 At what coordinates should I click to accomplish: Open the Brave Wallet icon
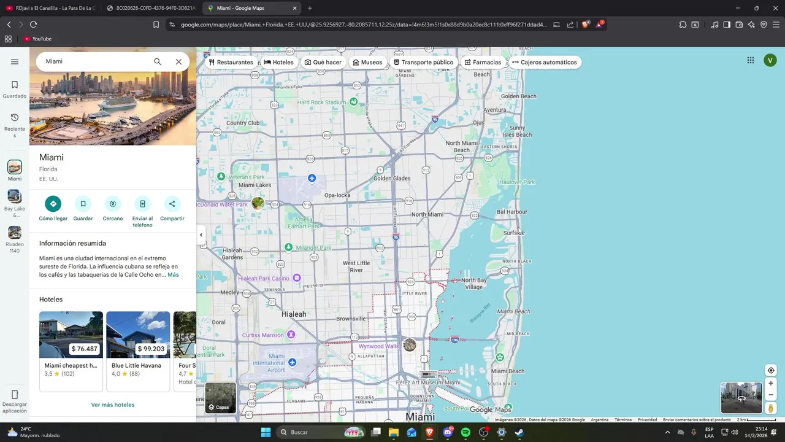pos(739,25)
